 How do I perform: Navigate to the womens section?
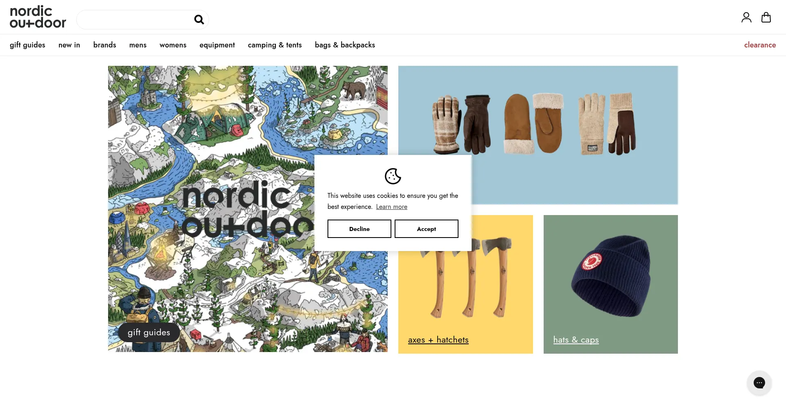tap(173, 45)
